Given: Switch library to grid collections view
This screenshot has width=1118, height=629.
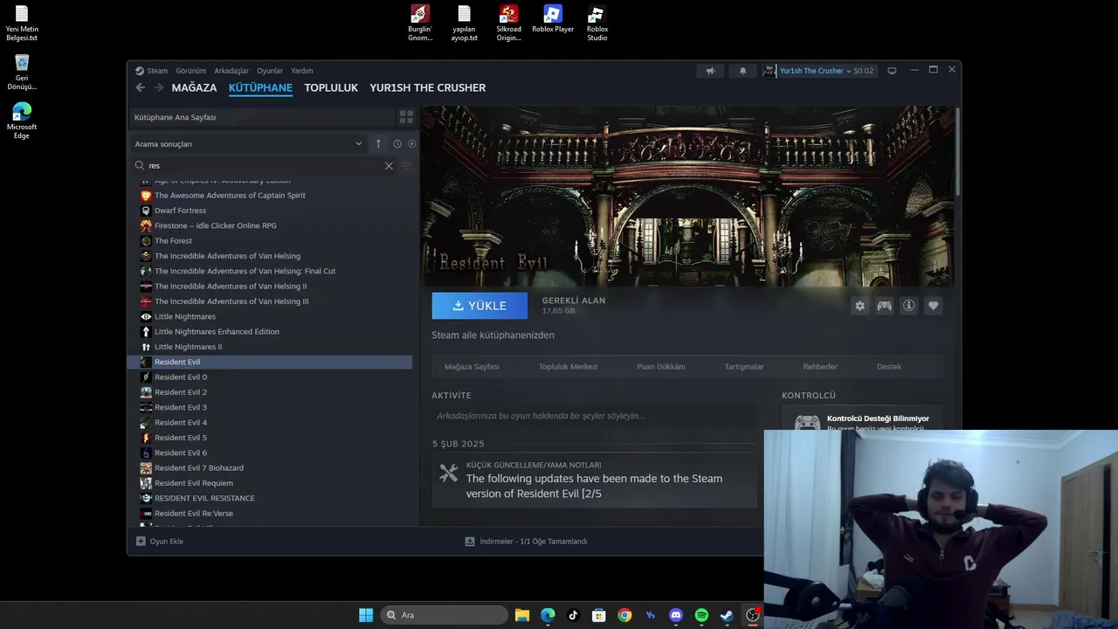Looking at the screenshot, I should point(406,117).
